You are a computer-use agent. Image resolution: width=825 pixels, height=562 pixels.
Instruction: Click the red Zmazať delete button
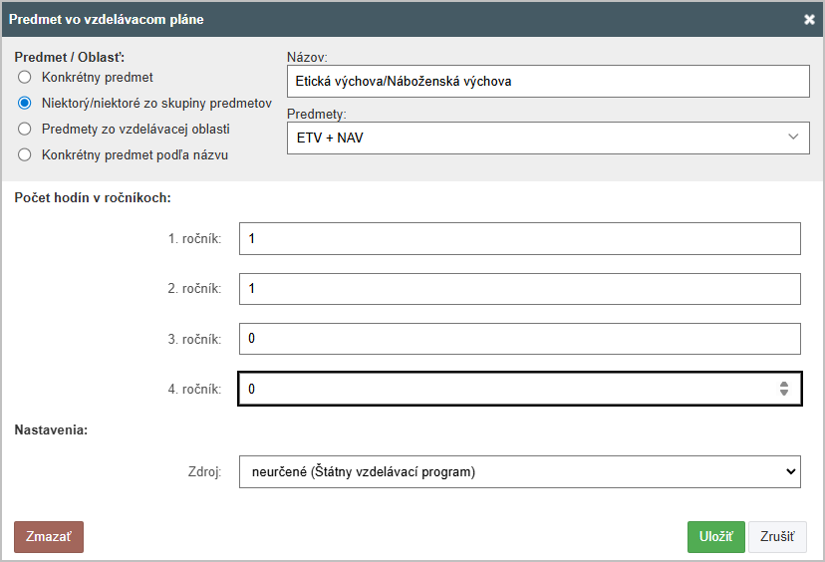point(49,537)
